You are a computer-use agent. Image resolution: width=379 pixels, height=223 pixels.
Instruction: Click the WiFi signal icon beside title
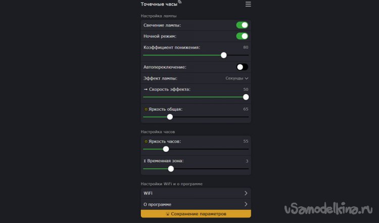[x=179, y=2]
